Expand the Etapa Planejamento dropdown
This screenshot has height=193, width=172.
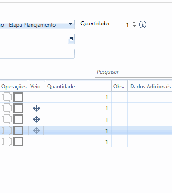point(71,24)
